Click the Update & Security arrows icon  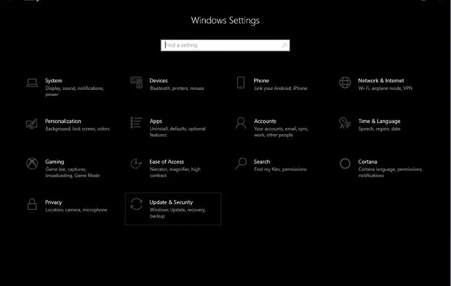(x=136, y=204)
